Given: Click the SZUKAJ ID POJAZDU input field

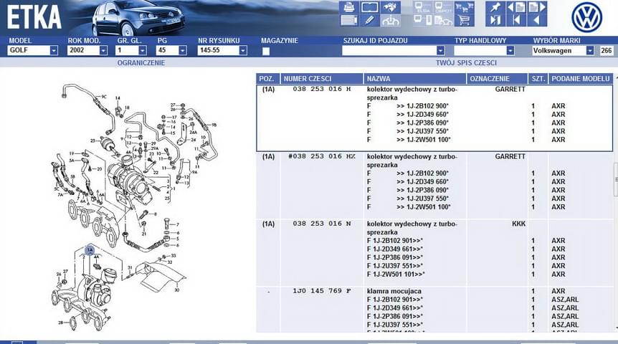Looking at the screenshot, I should pyautogui.click(x=389, y=50).
